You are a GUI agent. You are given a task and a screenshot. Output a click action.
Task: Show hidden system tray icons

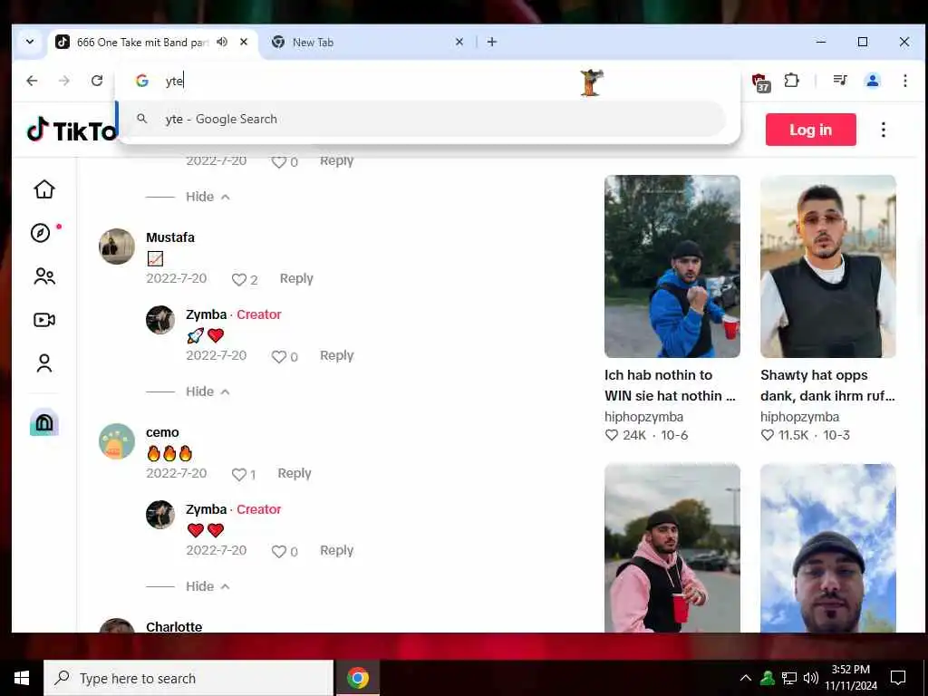point(746,678)
